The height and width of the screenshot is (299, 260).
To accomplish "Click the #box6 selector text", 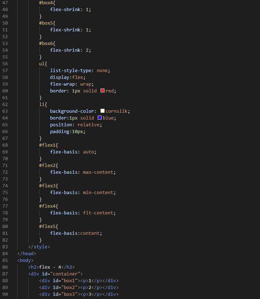I will click(46, 44).
